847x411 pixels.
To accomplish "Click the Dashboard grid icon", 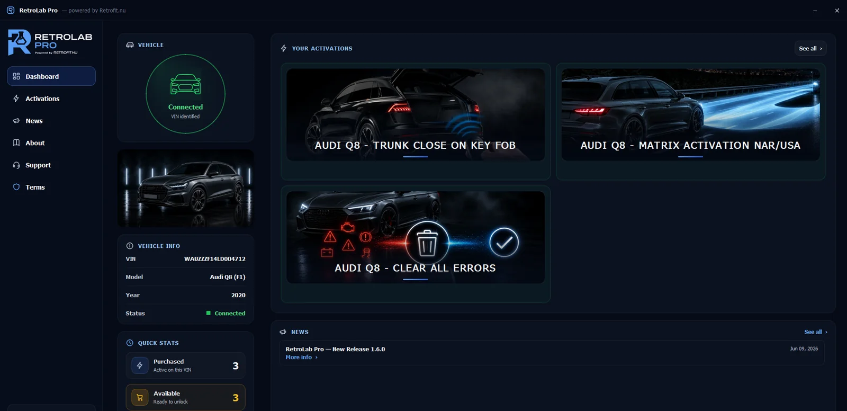I will pyautogui.click(x=16, y=76).
